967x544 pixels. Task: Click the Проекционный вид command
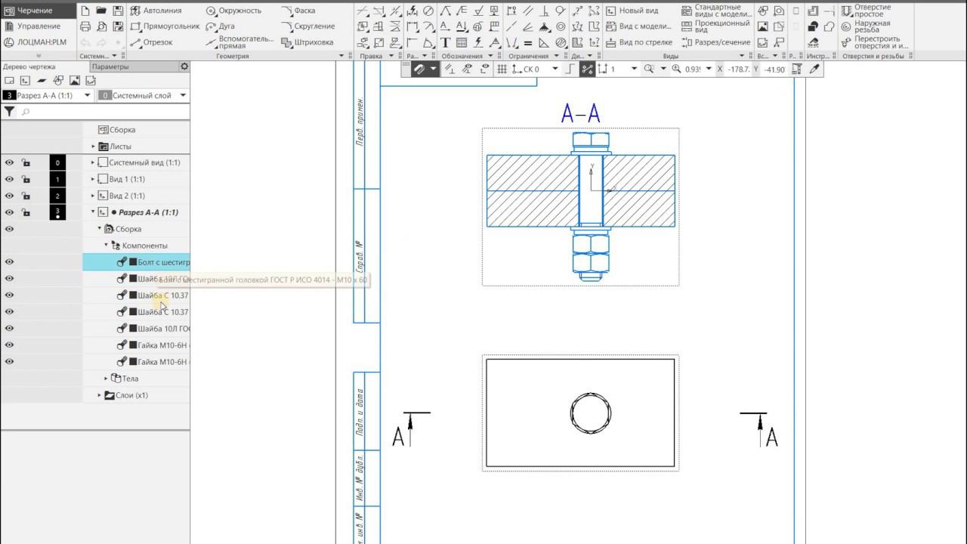click(715, 26)
